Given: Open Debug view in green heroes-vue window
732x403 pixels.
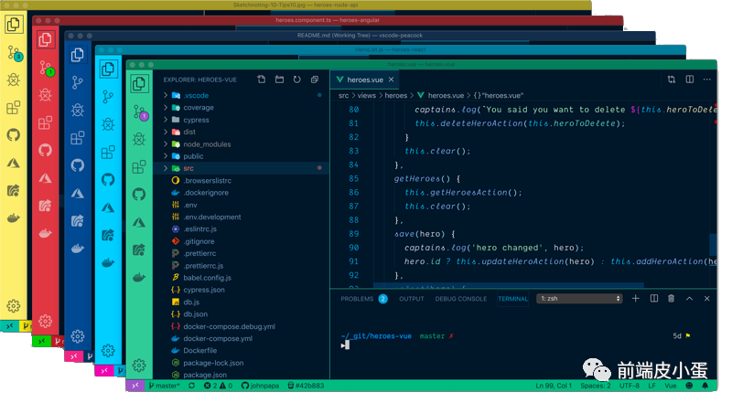Looking at the screenshot, I should tap(139, 139).
